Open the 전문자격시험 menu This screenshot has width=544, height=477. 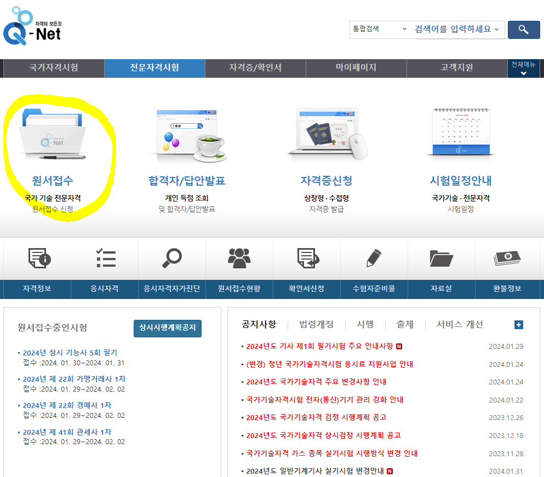(154, 68)
